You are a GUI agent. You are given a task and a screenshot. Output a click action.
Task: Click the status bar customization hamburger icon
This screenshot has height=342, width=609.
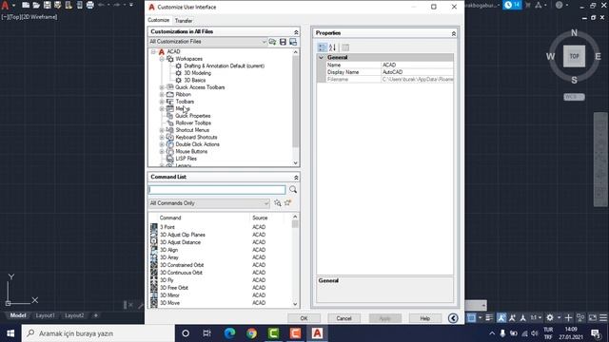603,317
